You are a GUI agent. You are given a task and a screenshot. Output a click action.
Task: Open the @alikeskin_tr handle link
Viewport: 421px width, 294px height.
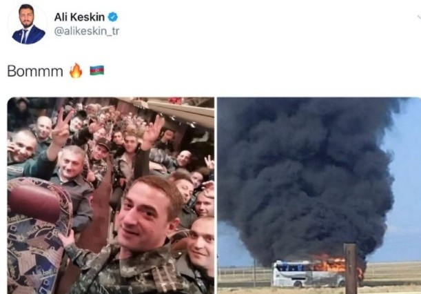pos(86,32)
